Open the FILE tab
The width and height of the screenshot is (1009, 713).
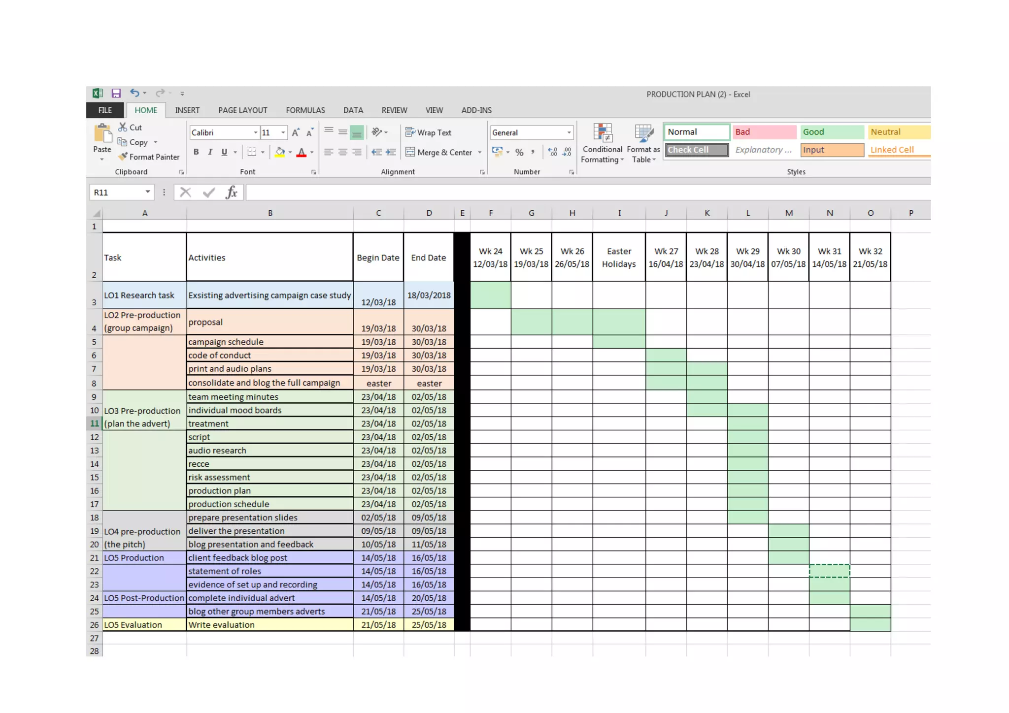tap(105, 110)
